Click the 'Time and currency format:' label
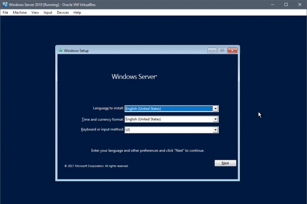The image size is (307, 204). (x=103, y=119)
